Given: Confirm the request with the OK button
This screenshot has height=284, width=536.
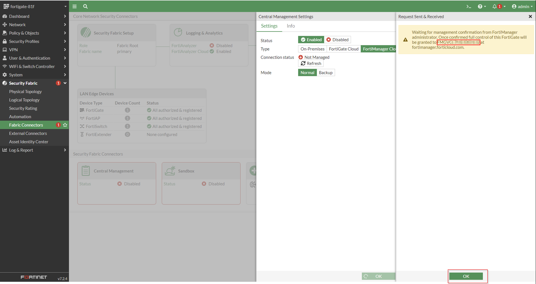Looking at the screenshot, I should pyautogui.click(x=466, y=276).
